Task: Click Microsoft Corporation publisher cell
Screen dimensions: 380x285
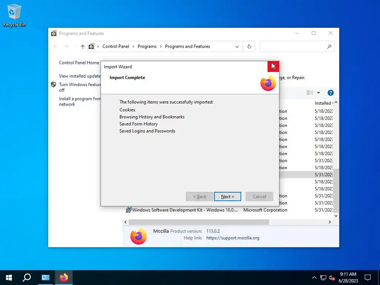Action: click(265, 210)
